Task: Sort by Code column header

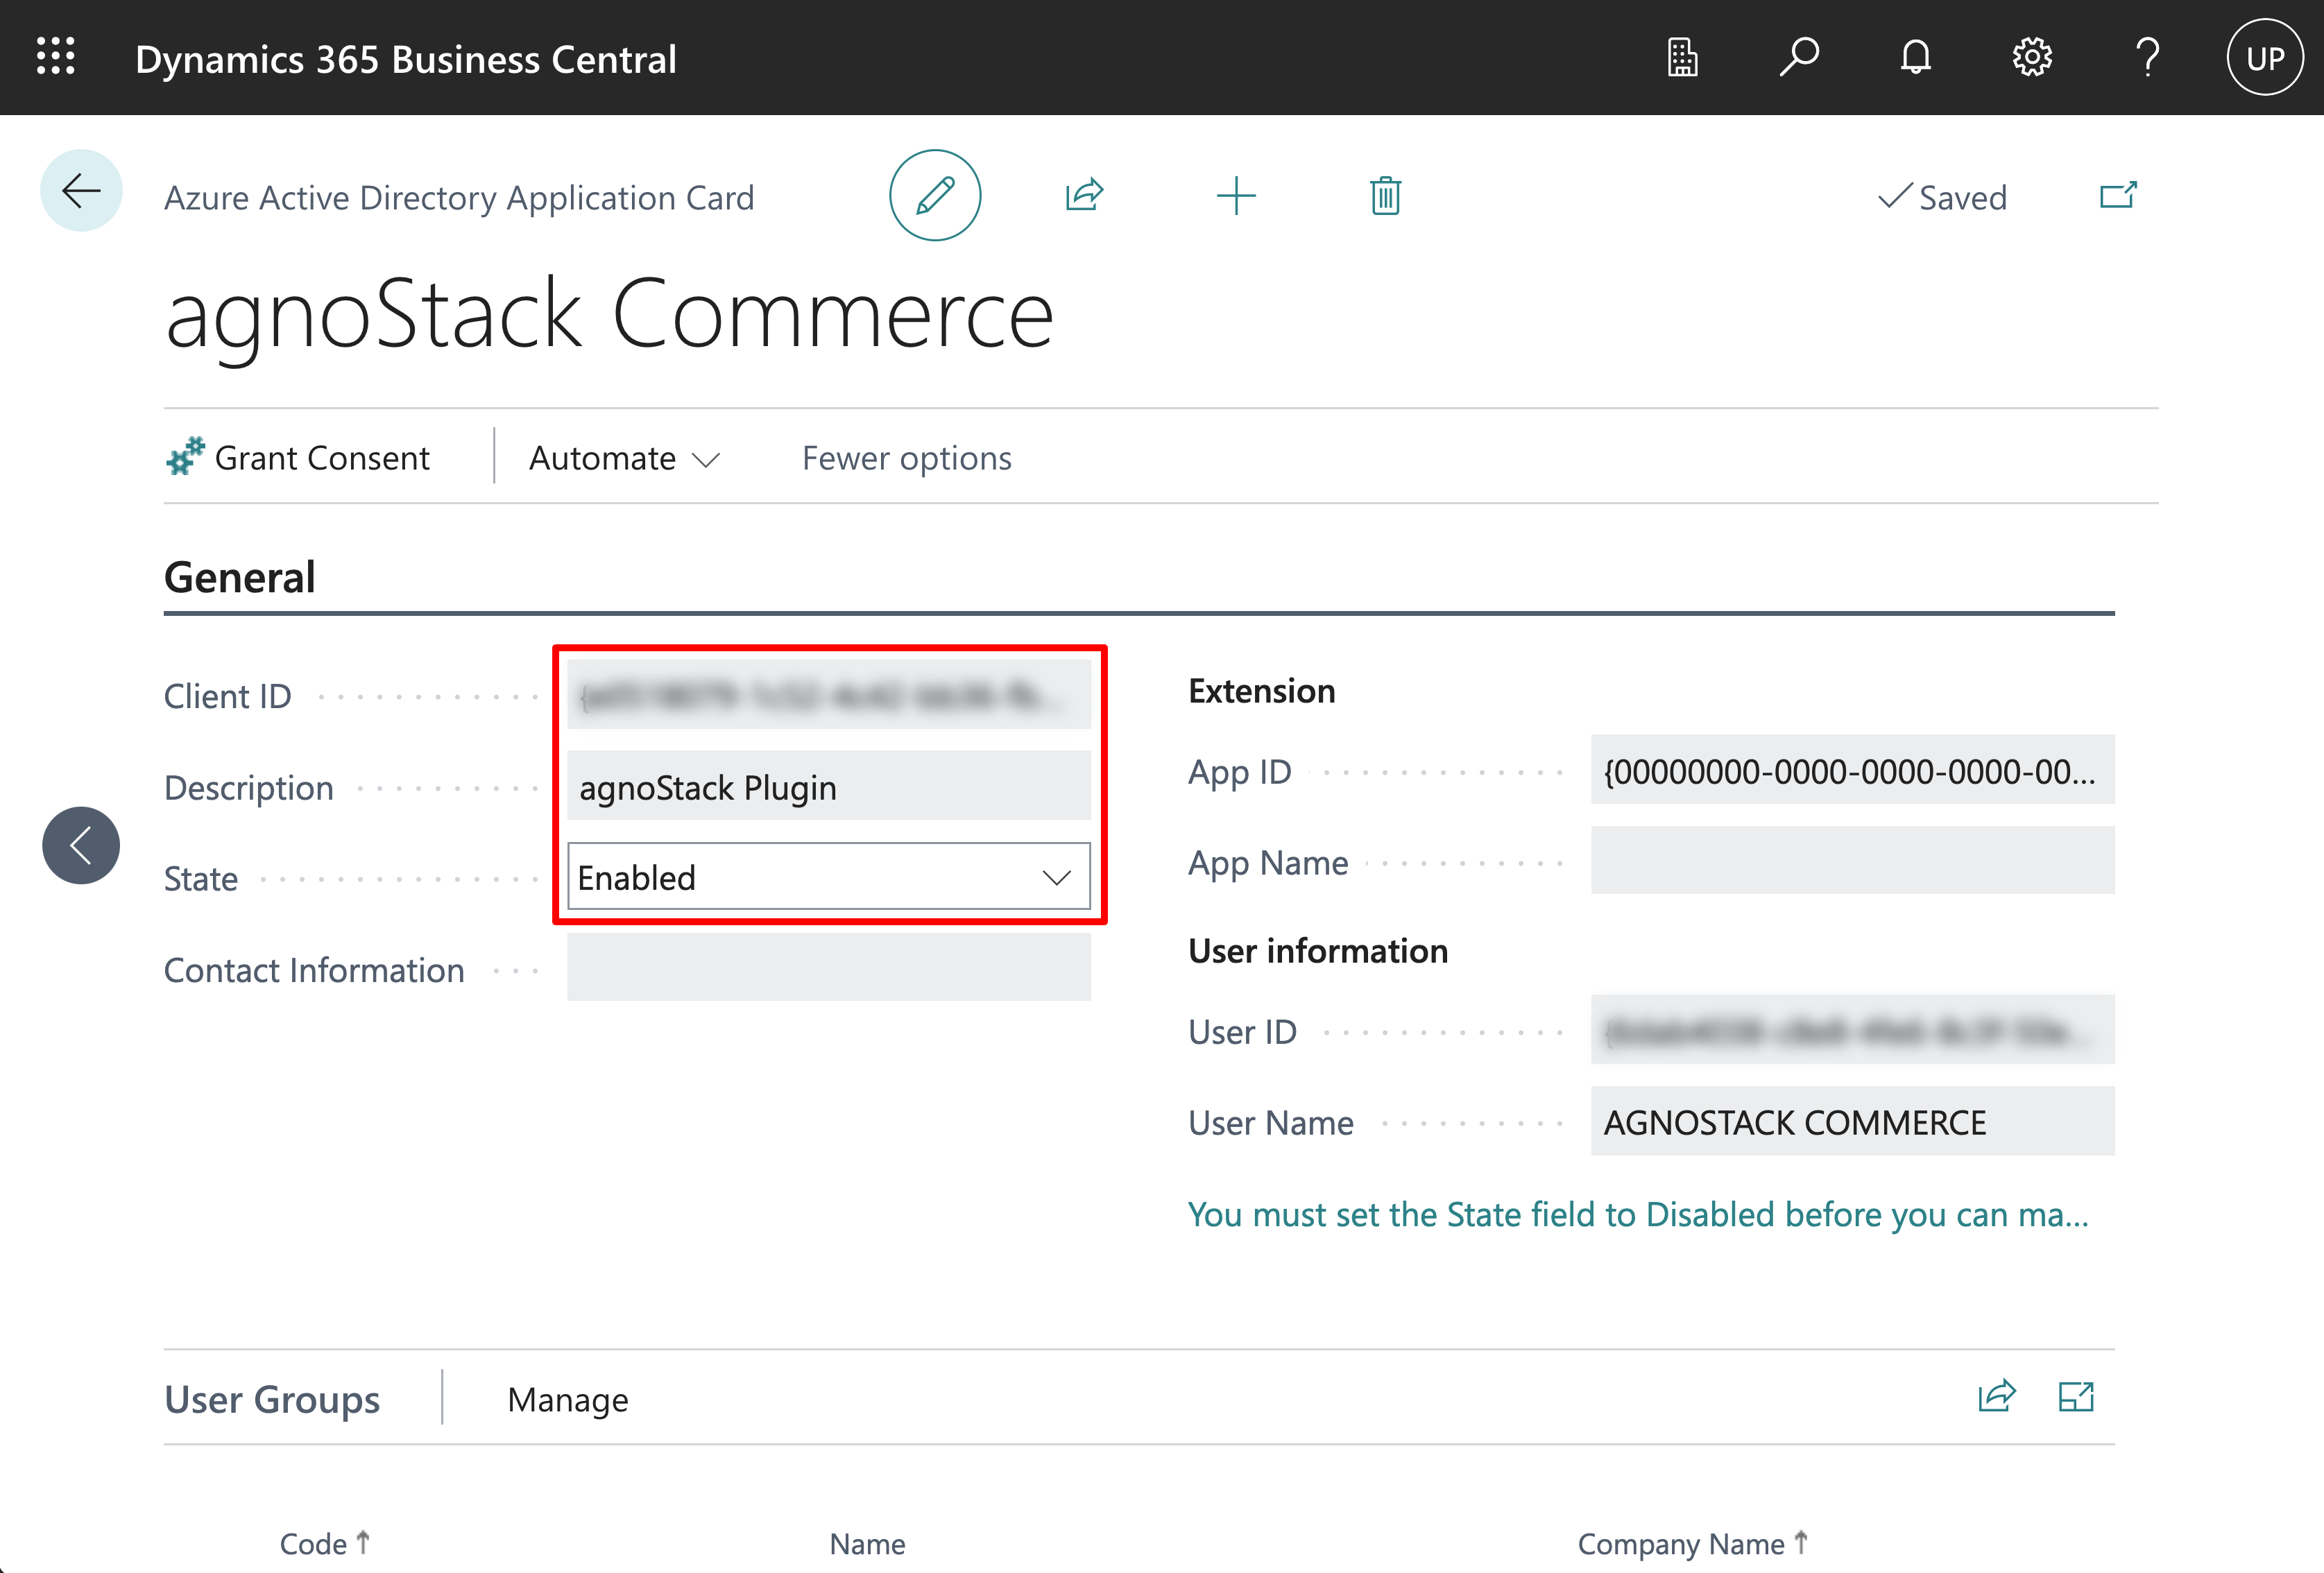Action: coord(324,1543)
